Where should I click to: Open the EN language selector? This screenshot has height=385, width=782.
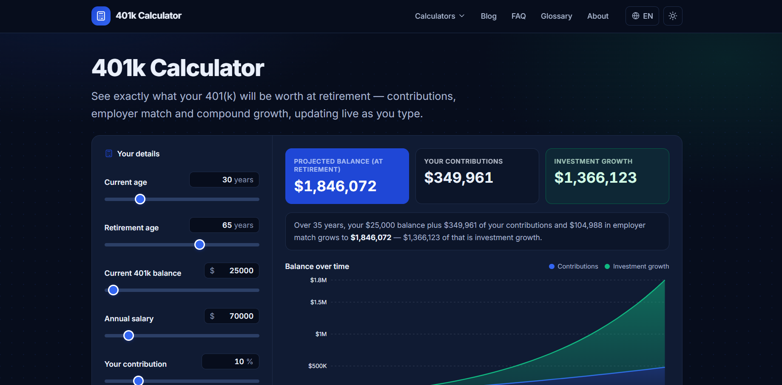click(642, 16)
